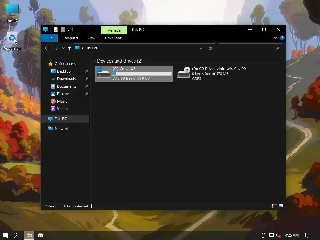
Task: Open the File menu
Action: (49, 38)
